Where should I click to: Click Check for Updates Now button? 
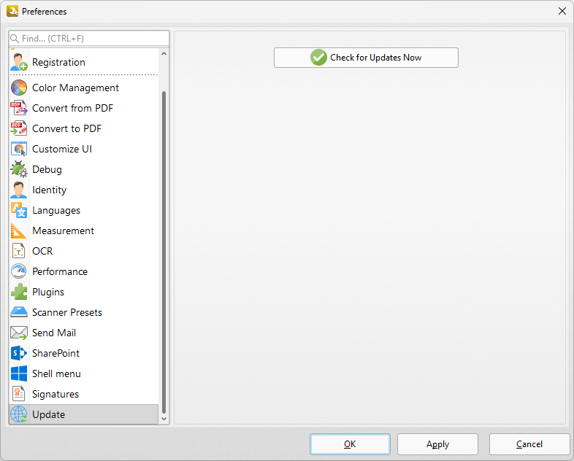pyautogui.click(x=366, y=58)
